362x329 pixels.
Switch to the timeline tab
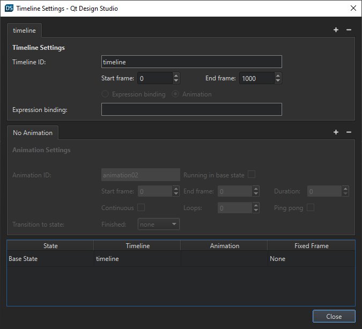click(x=24, y=31)
